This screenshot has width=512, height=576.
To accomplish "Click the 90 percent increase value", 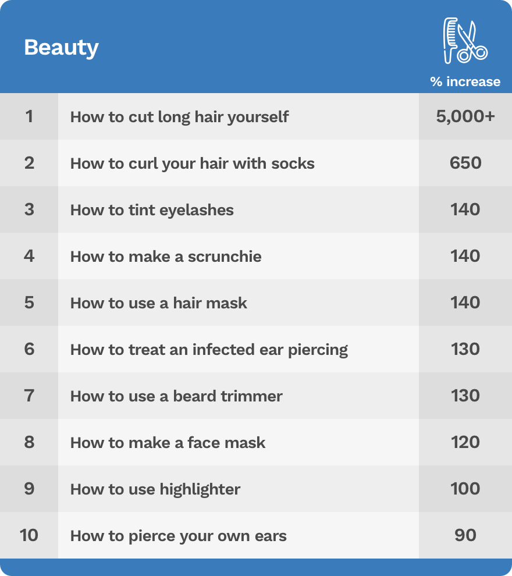I will point(465,535).
